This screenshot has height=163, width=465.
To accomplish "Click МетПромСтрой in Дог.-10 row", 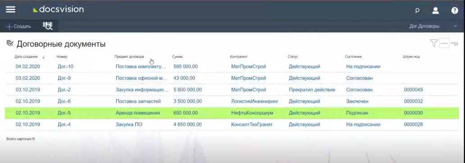I will tap(248, 66).
